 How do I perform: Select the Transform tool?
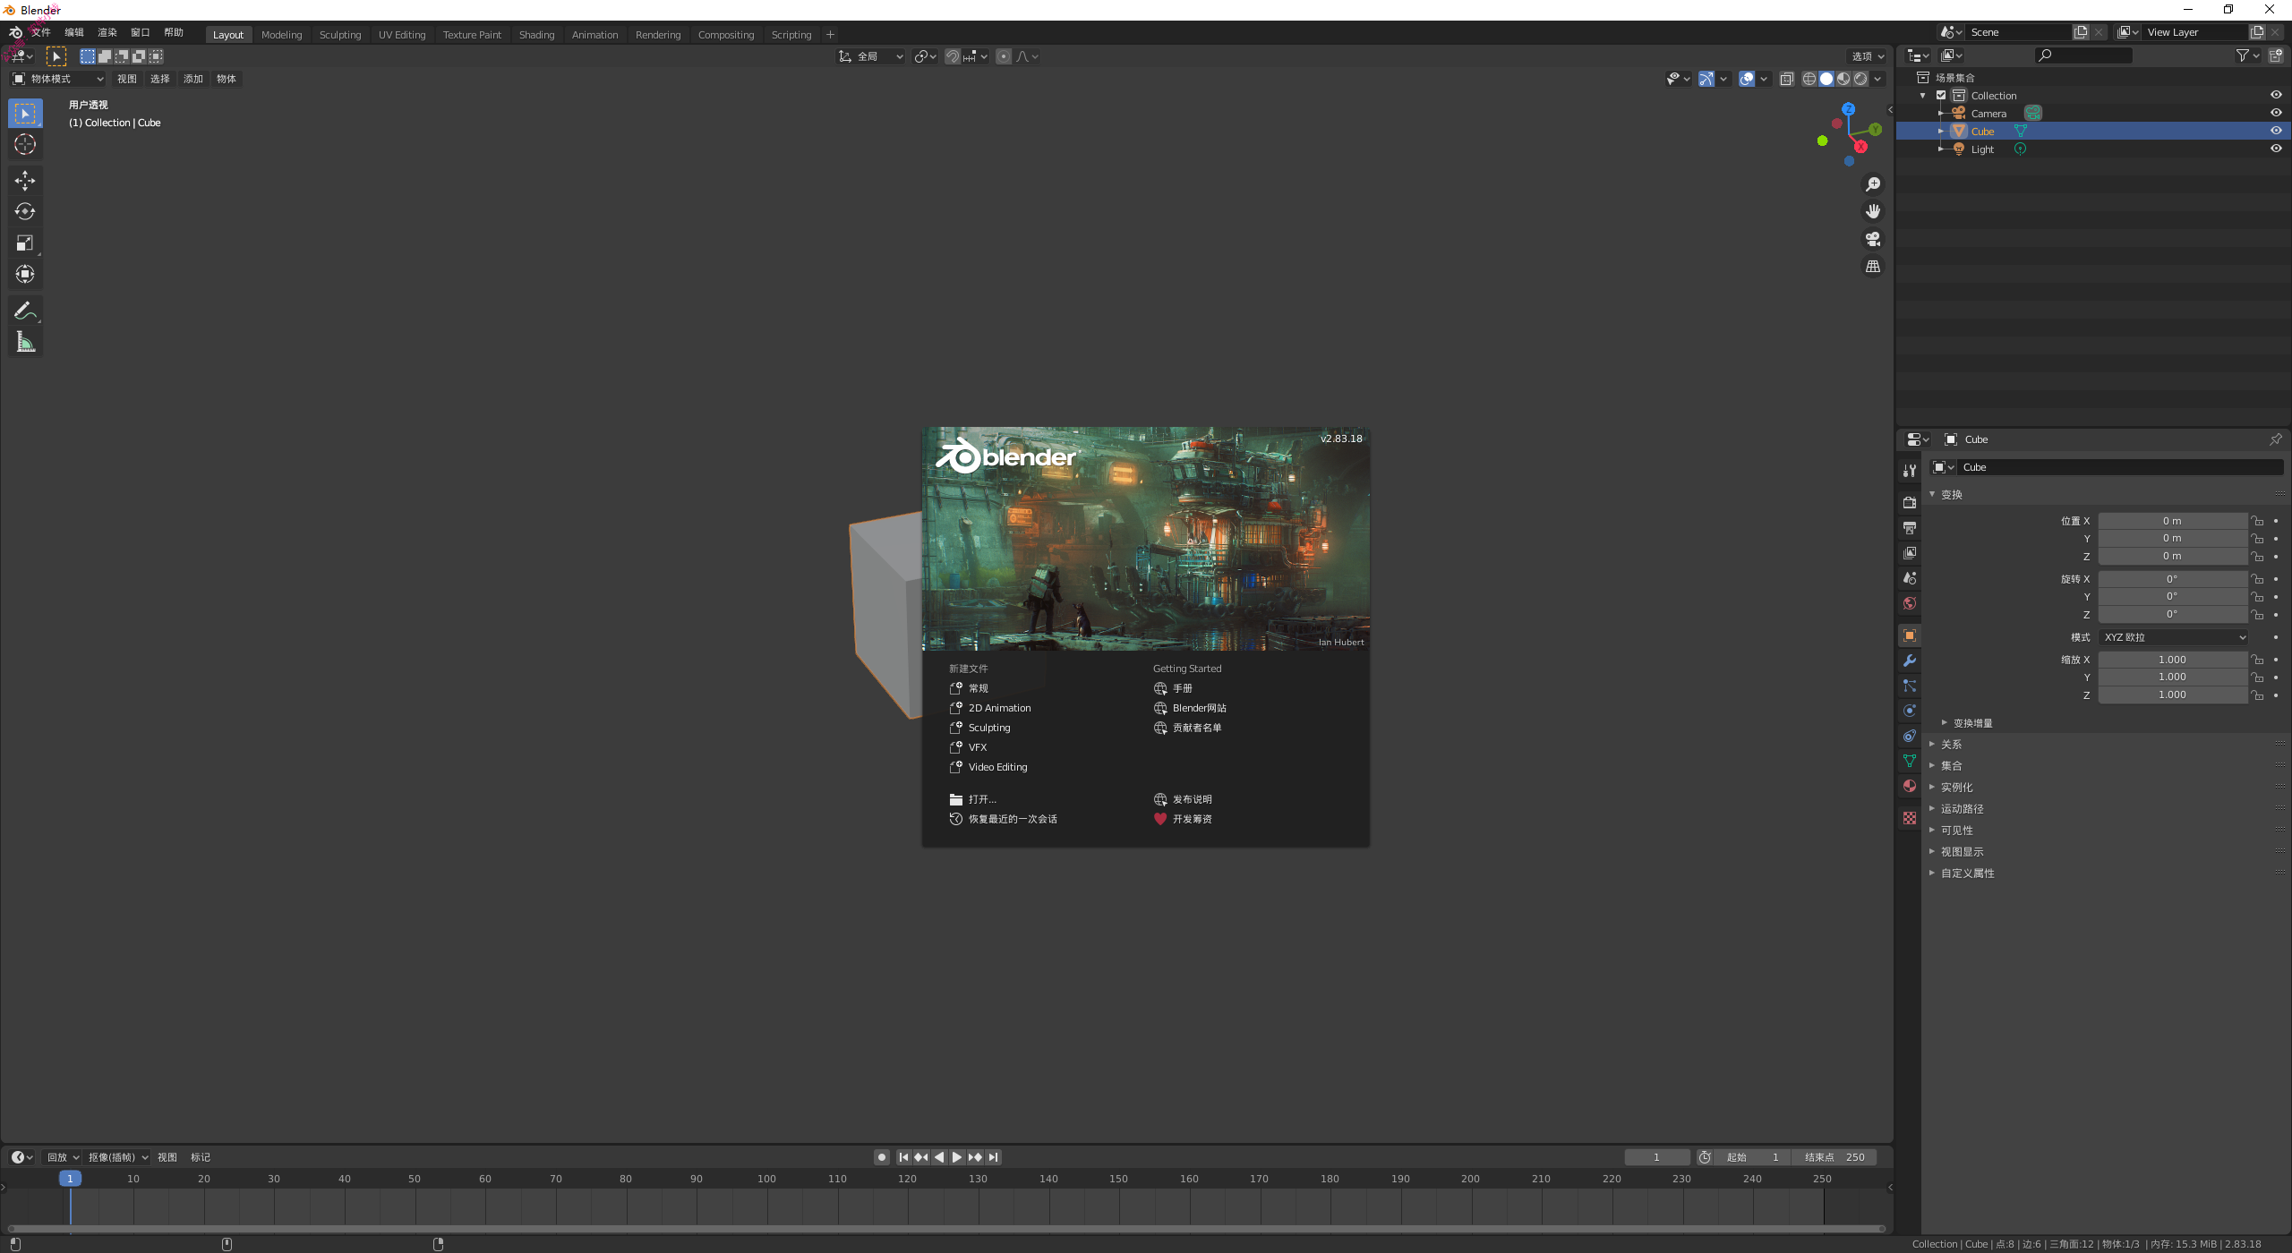(x=25, y=275)
